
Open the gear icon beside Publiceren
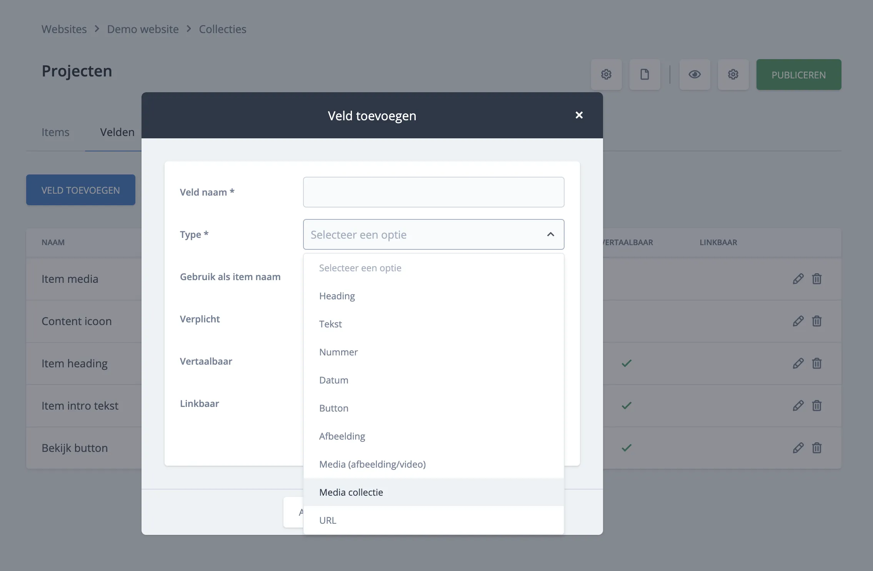coord(733,75)
